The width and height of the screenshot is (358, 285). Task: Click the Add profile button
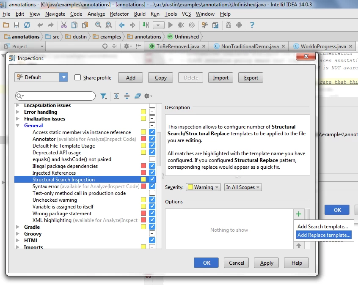[131, 78]
